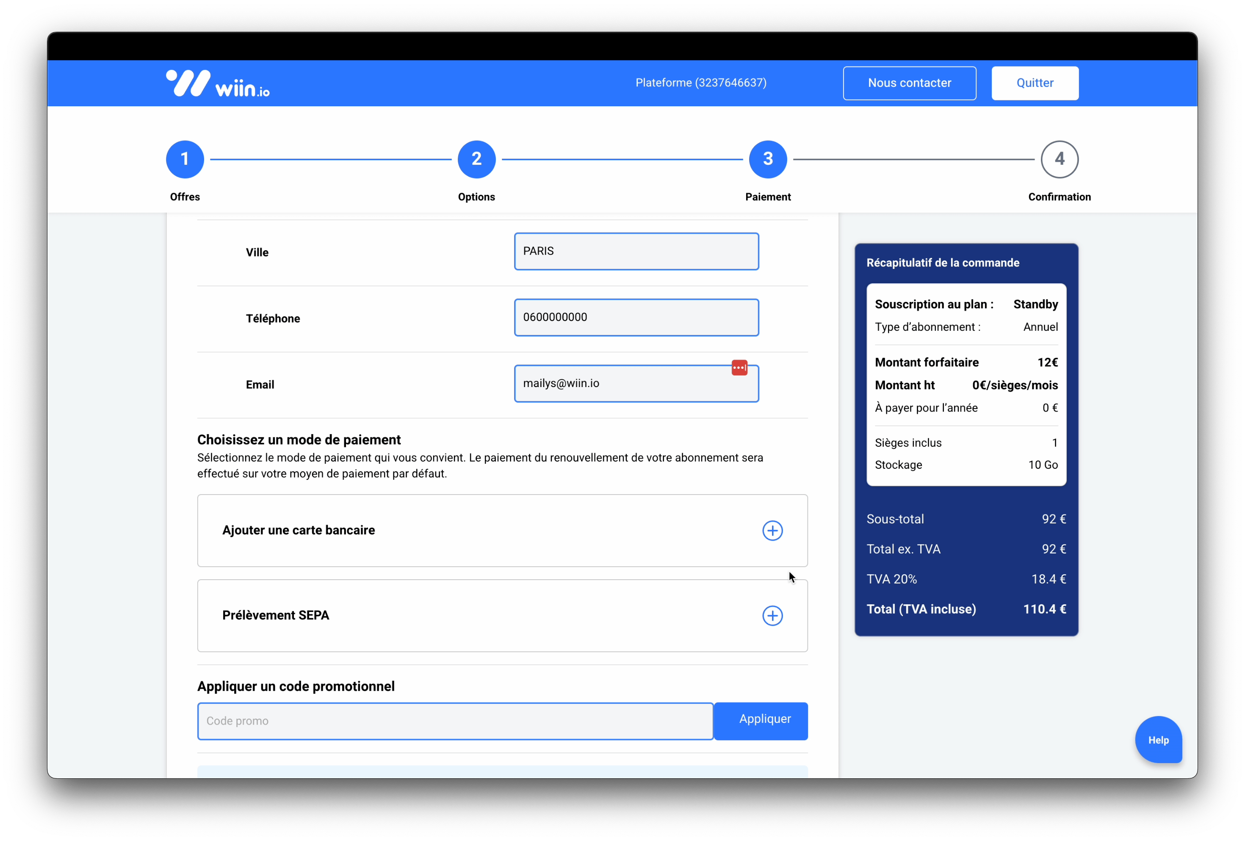Click the 0€/sièges/mois value

tap(1015, 385)
